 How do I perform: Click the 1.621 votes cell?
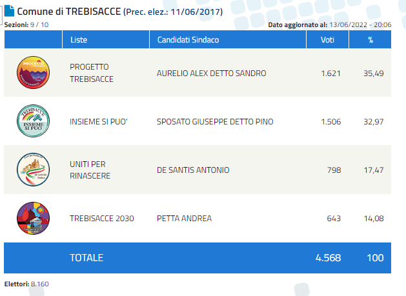click(x=330, y=74)
